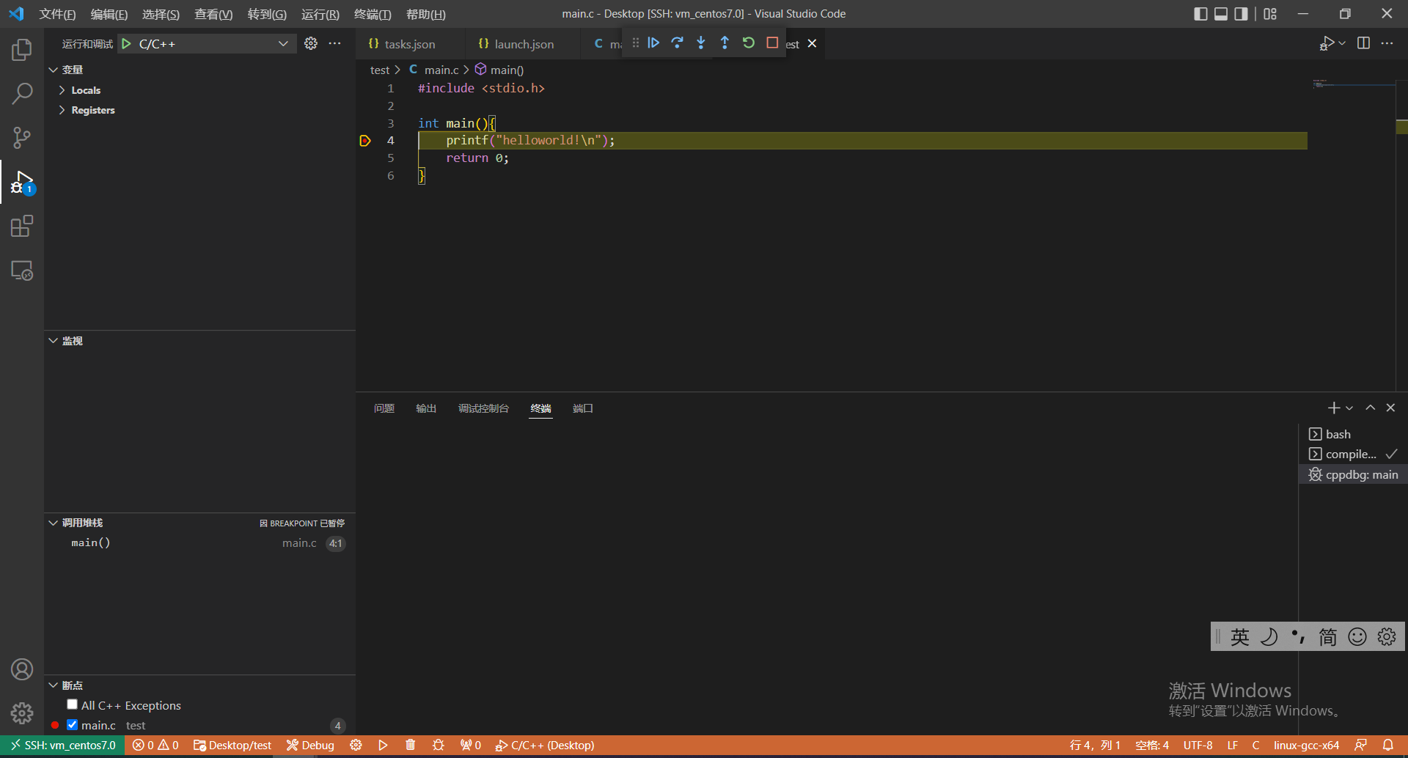Screen dimensions: 1408x758
Task: Select the bash terminal entry
Action: coord(1353,434)
